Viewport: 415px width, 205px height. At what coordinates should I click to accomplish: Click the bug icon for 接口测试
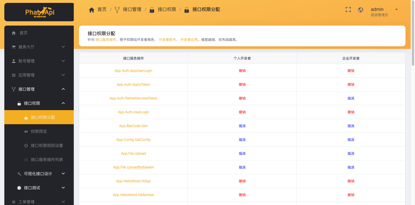point(19,188)
